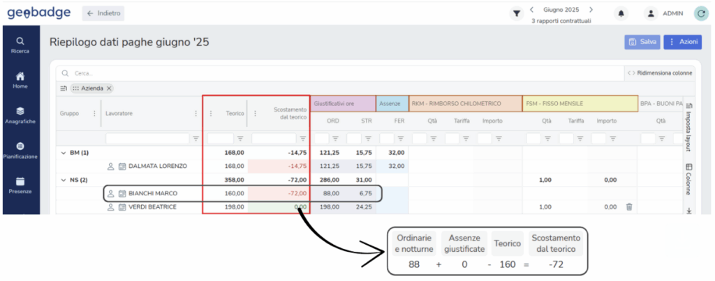The image size is (715, 281).
Task: Go back with the Indietro button
Action: 103,14
